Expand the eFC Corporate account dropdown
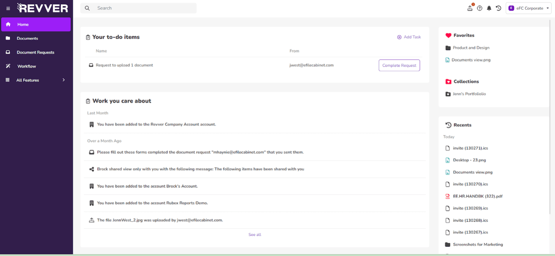The height and width of the screenshot is (256, 555). [x=529, y=8]
